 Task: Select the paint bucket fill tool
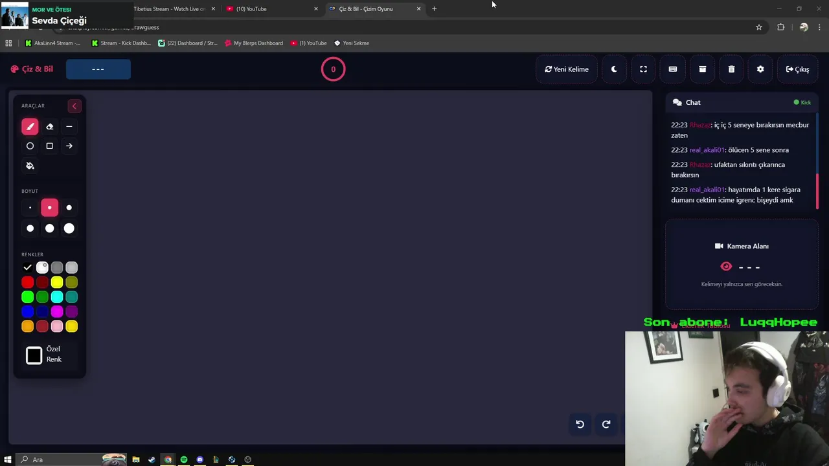click(x=30, y=166)
